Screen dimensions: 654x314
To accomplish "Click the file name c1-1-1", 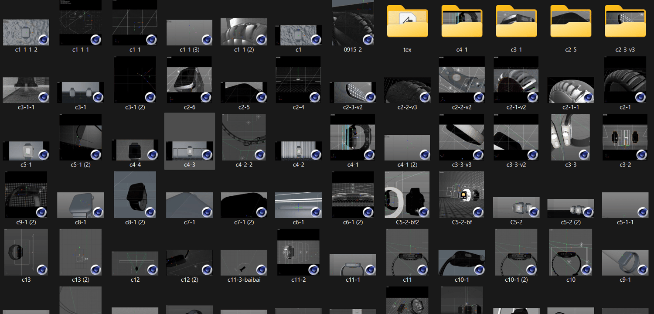I will click(x=81, y=50).
